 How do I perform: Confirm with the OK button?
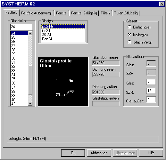tap(73, 153)
